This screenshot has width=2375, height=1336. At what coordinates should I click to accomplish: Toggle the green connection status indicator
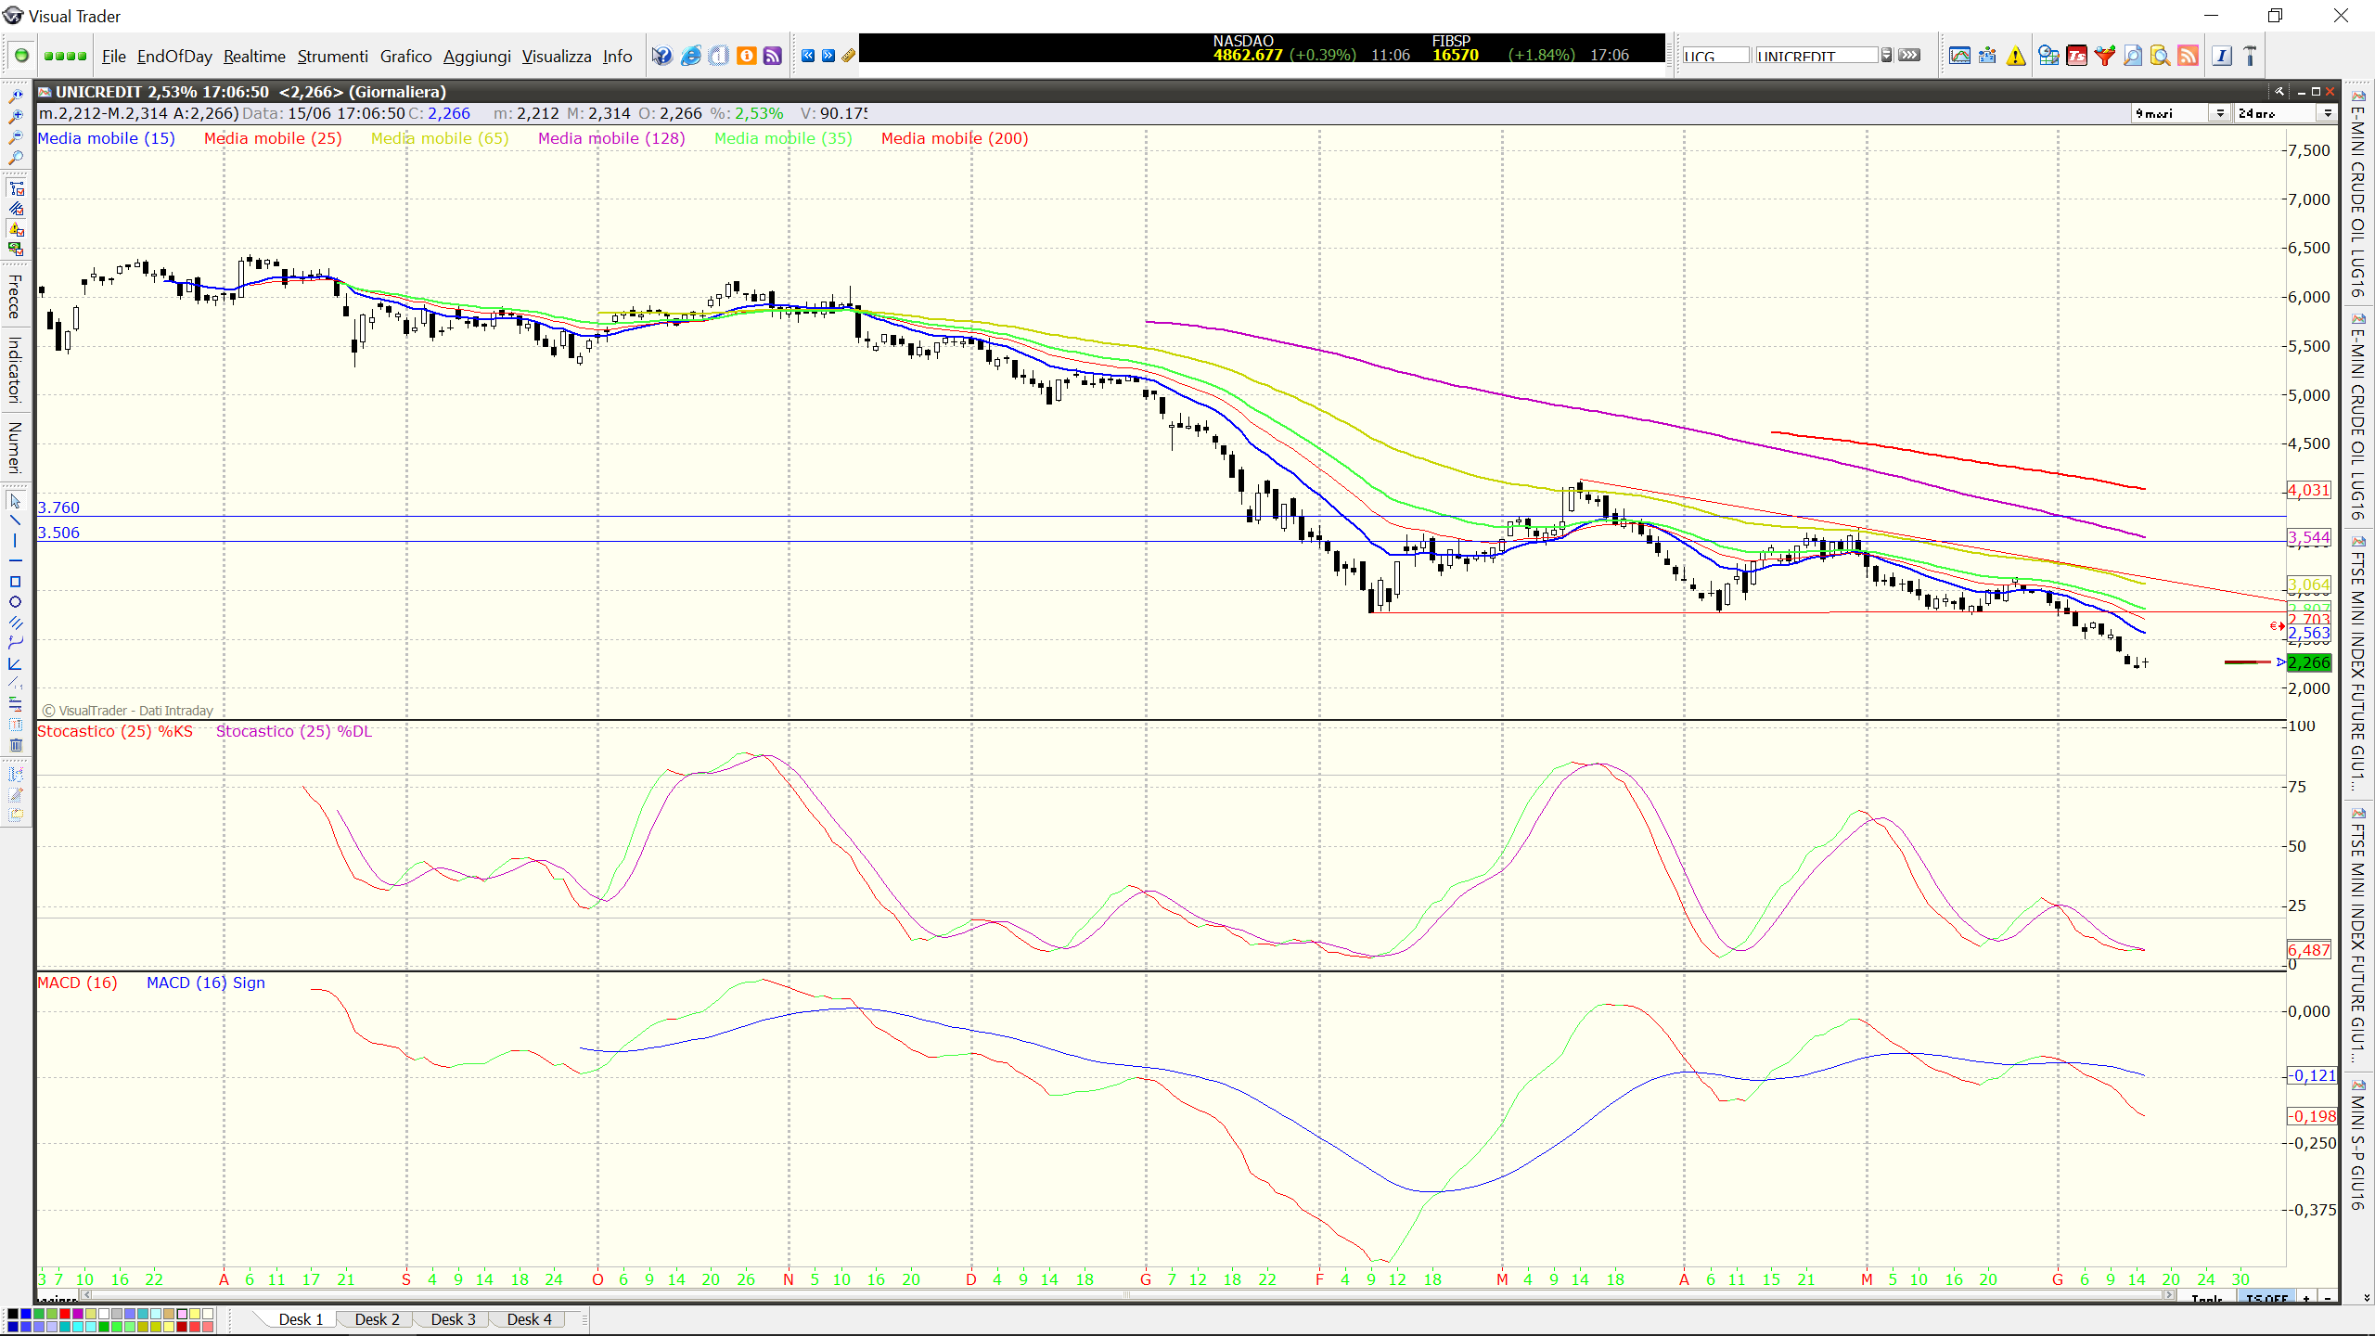point(21,56)
